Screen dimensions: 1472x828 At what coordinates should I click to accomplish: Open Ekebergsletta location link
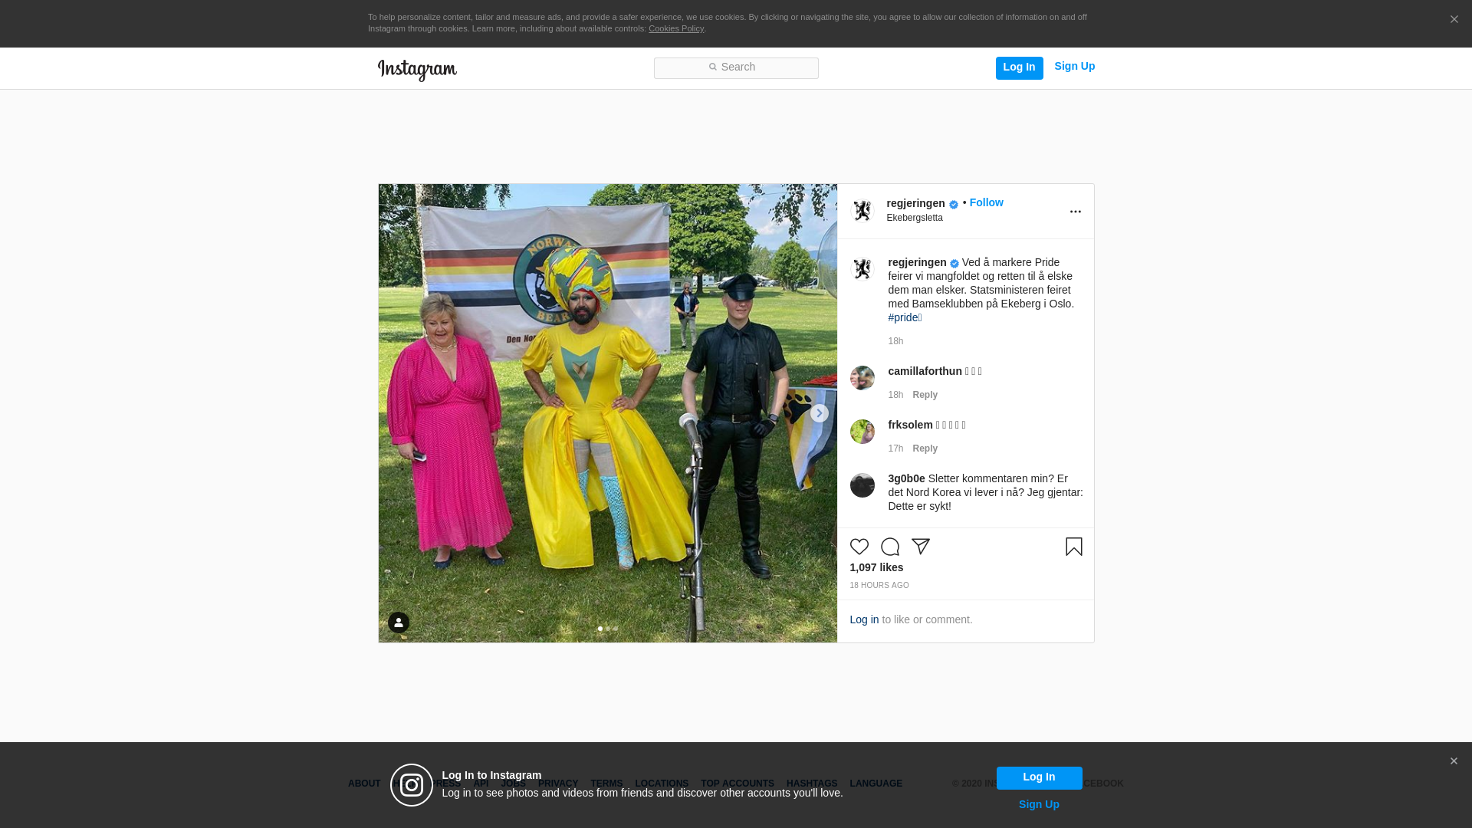pyautogui.click(x=914, y=218)
